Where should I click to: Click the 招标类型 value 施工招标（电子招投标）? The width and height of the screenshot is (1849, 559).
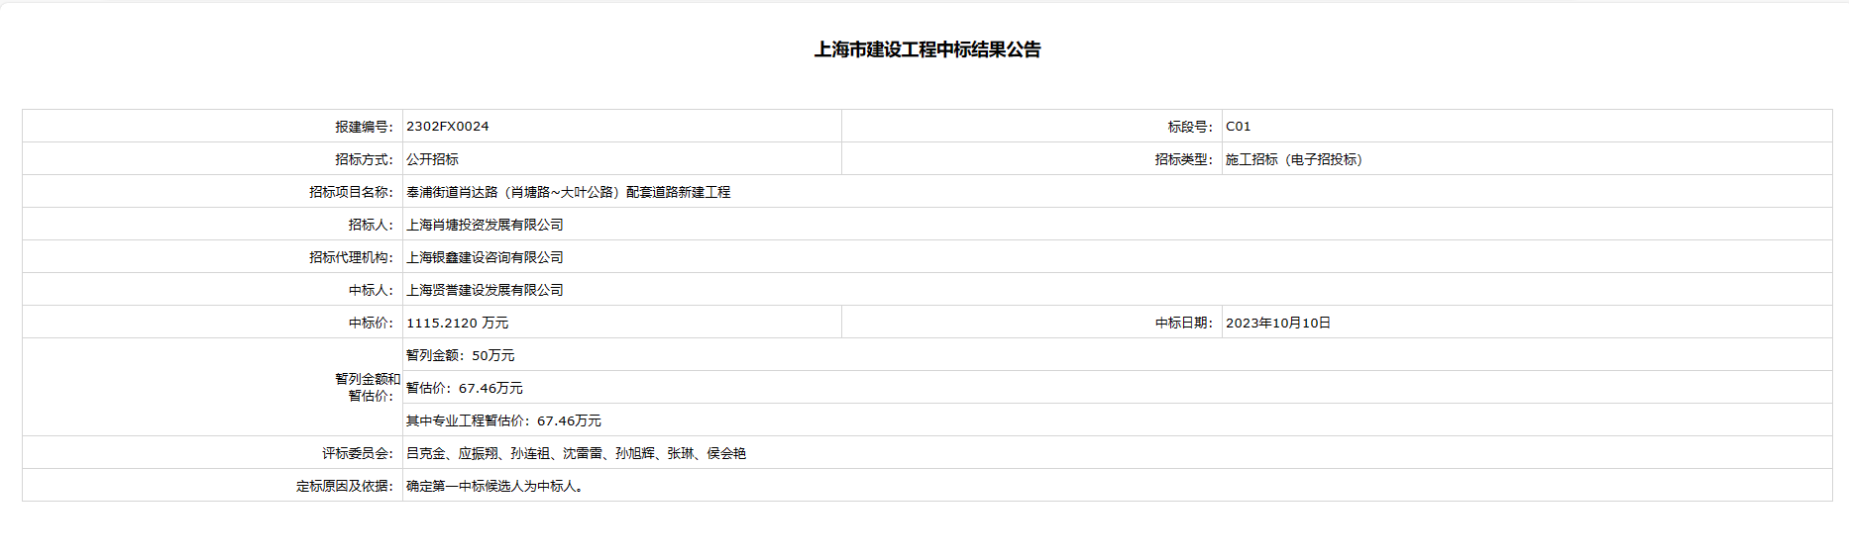pyautogui.click(x=1293, y=159)
